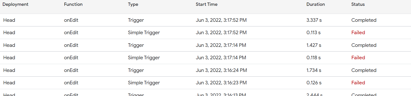This screenshot has width=411, height=96.
Task: Select onEdit in the 3:17:14 PM Simple Trigger row
Action: [71, 57]
